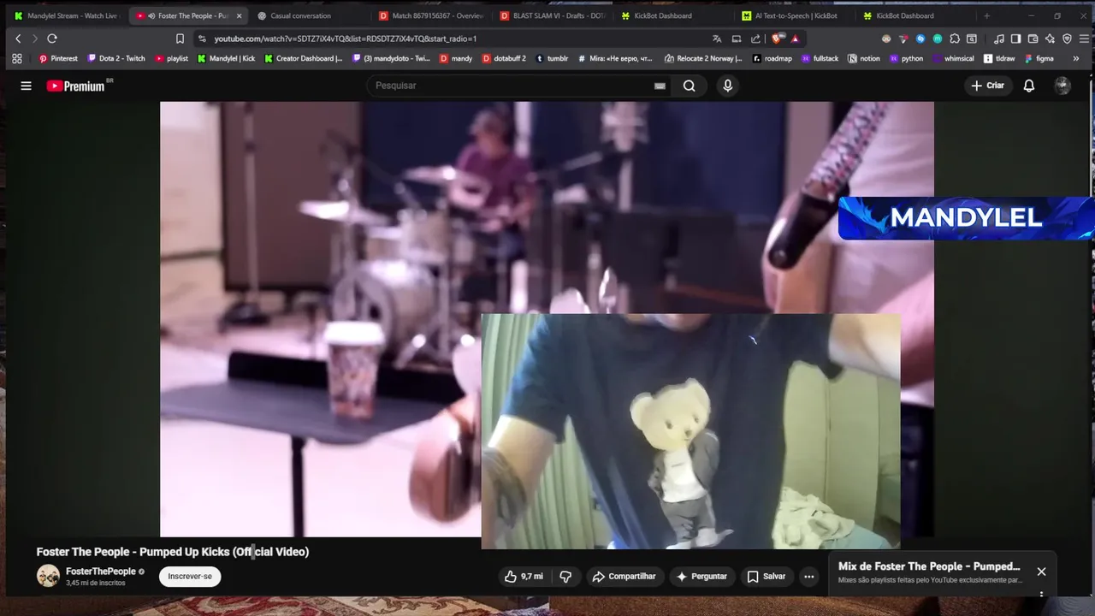Open the extensions puzzle-piece menu
Viewport: 1095px width, 616px height.
[x=955, y=38]
